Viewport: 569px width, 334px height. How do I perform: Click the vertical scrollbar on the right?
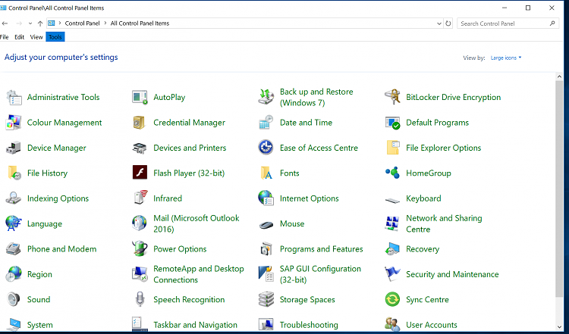pos(560,189)
